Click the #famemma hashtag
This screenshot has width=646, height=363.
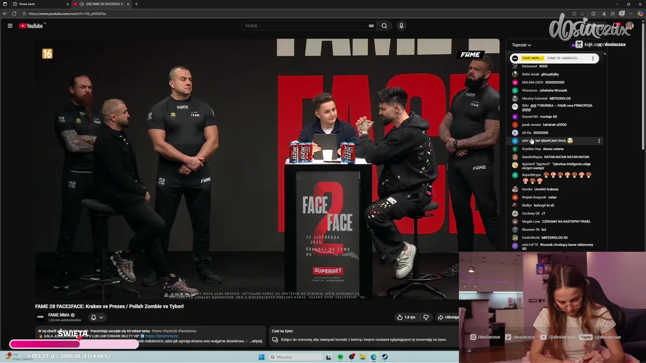(187, 331)
